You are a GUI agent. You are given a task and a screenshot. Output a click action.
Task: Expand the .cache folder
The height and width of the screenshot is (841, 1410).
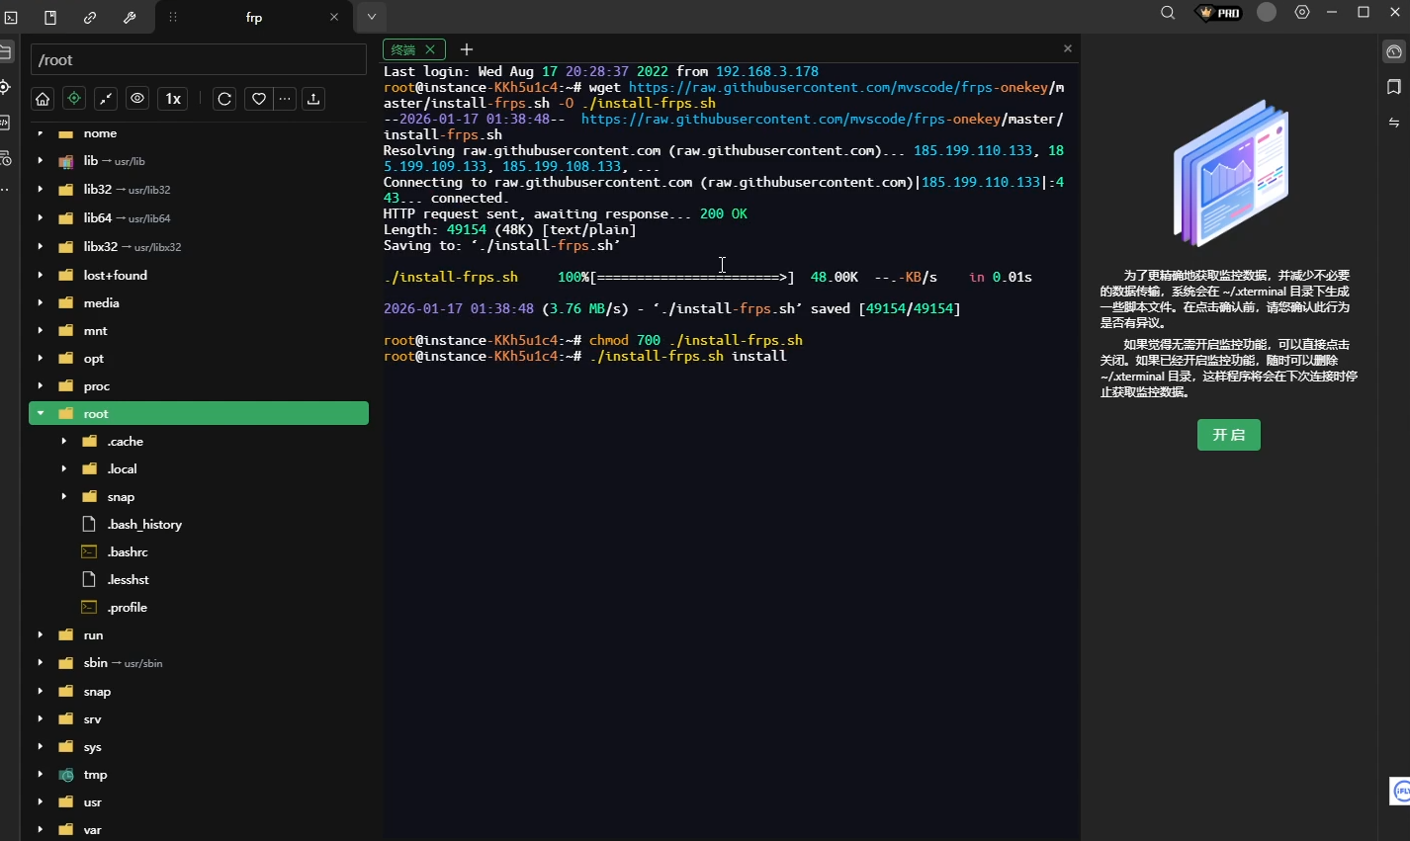coord(64,442)
